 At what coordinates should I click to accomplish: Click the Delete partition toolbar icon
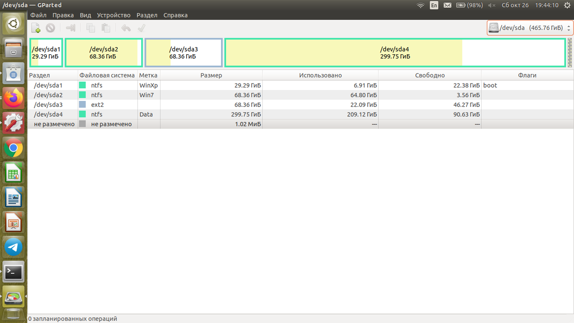click(50, 28)
